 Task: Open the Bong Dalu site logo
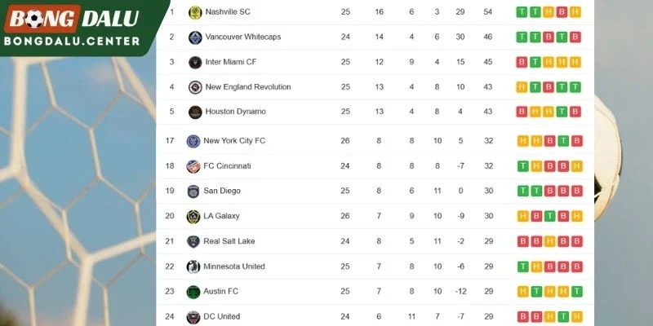[x=72, y=18]
